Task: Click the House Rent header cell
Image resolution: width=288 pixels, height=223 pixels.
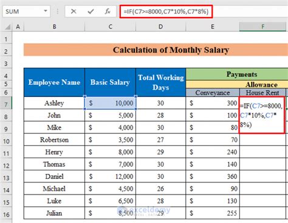Action: click(x=262, y=93)
